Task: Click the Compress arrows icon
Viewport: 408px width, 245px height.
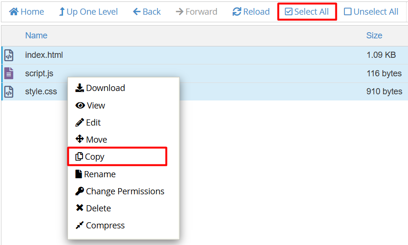Action: [80, 225]
